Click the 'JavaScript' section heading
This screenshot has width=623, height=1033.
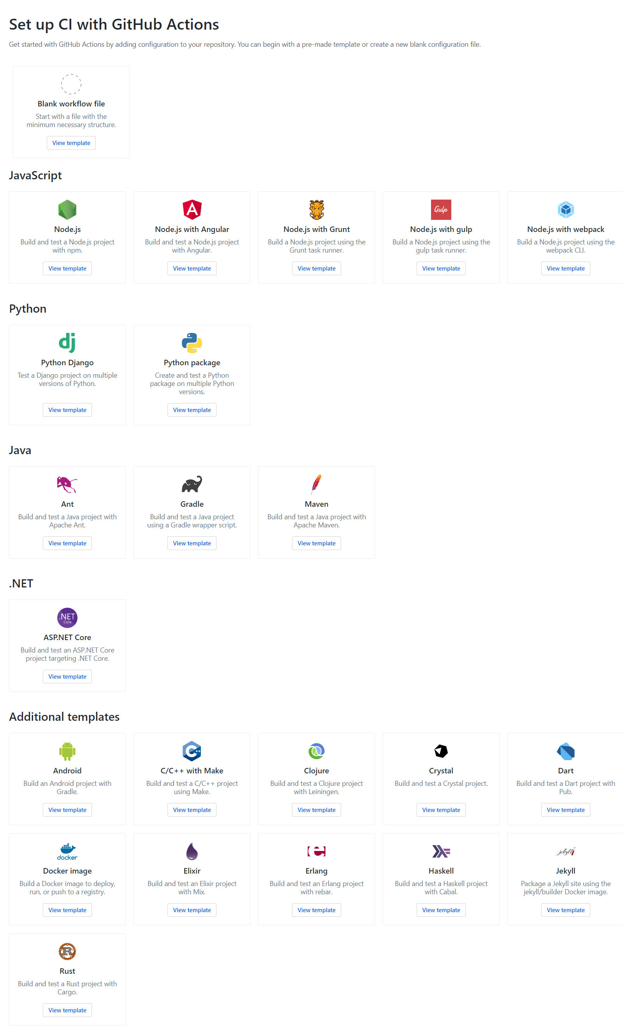[35, 175]
